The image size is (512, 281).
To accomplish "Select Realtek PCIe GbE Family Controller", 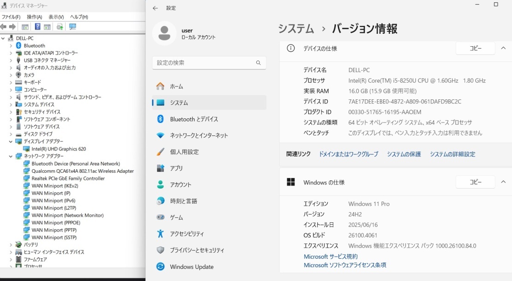I will [68, 178].
